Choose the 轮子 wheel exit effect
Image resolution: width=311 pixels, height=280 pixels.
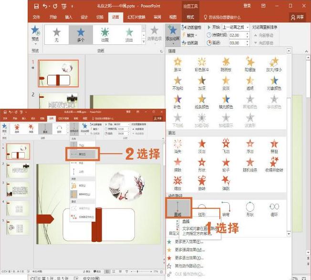tap(226, 165)
